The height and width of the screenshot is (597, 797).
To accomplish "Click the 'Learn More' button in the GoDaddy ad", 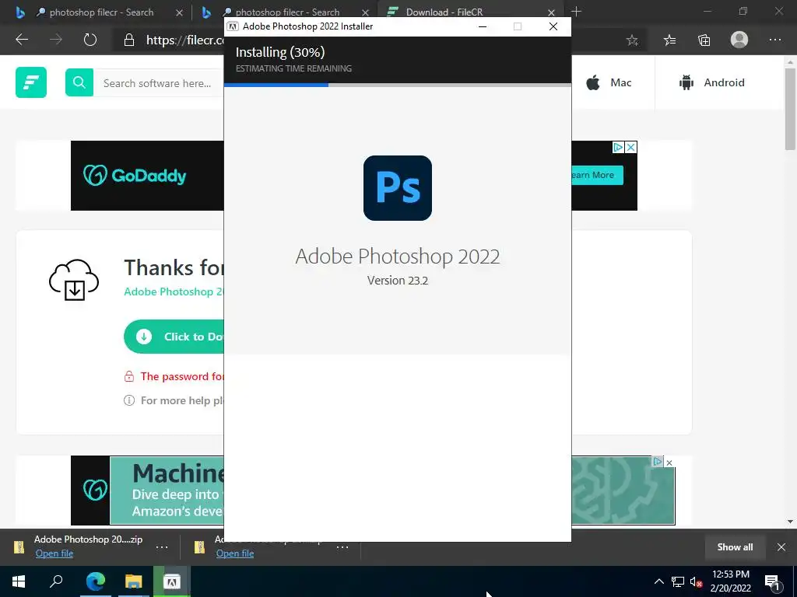I will 598,175.
